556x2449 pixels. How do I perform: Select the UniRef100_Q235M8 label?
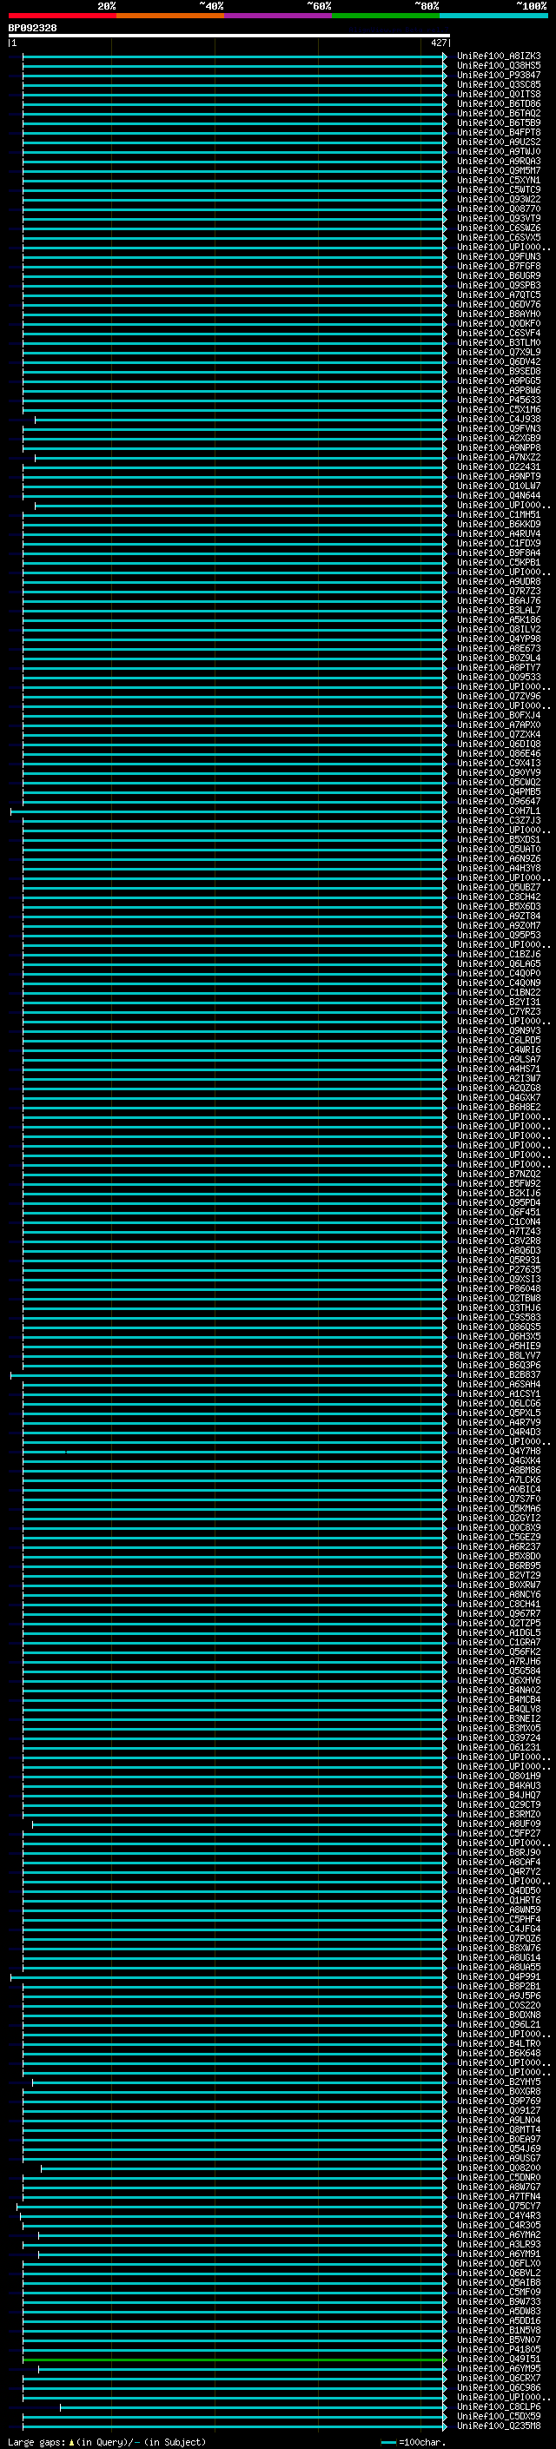tap(499, 2426)
